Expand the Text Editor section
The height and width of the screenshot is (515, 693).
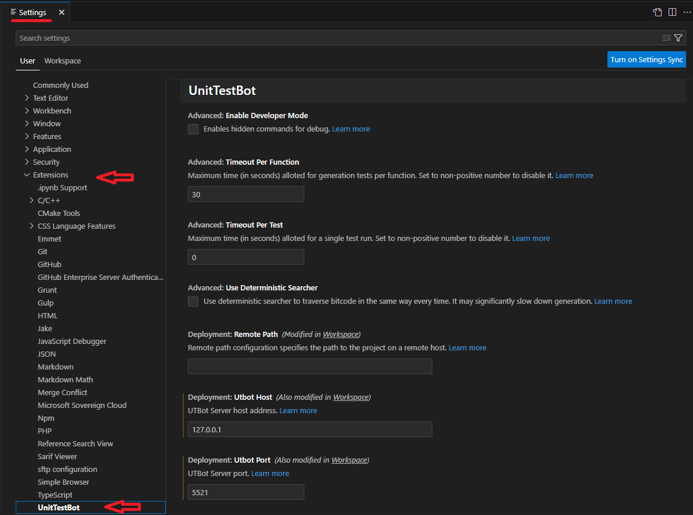[27, 98]
